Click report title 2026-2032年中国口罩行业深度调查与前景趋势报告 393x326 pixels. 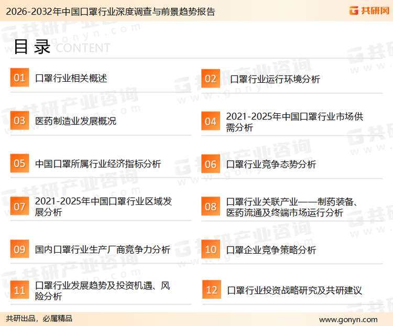[x=111, y=12]
